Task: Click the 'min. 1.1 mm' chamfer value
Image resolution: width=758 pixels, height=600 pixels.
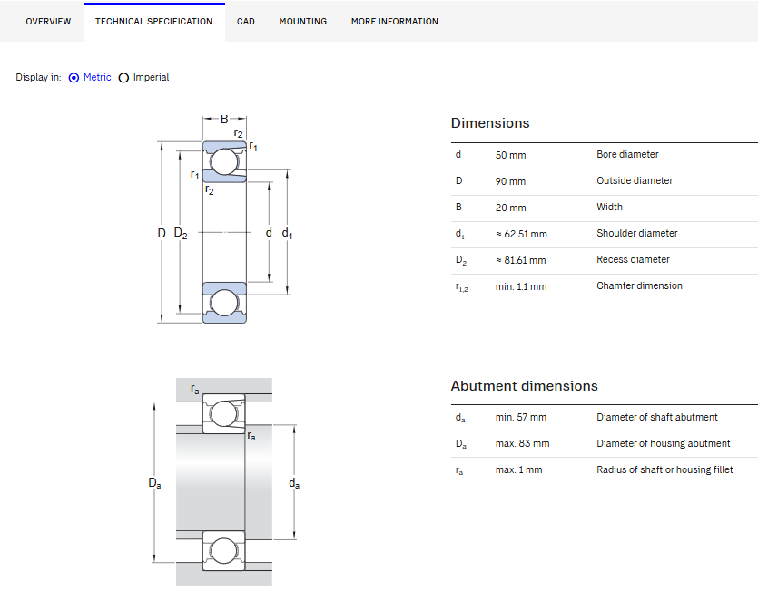Action: (521, 286)
